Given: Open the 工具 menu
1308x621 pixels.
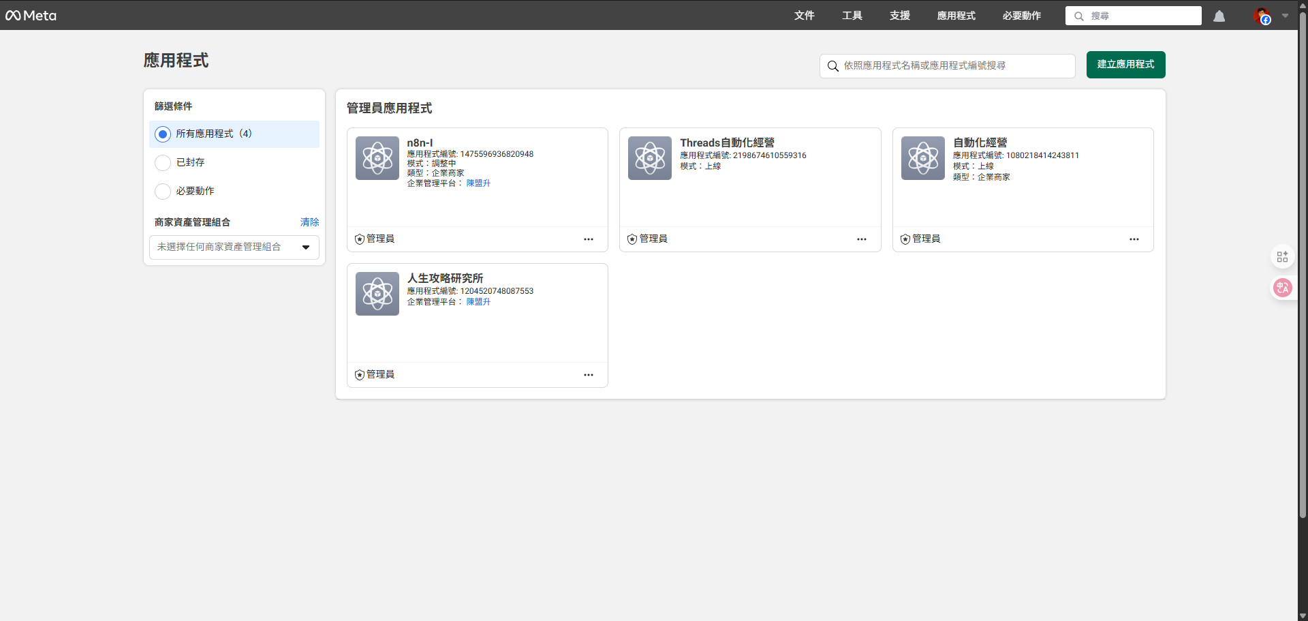Looking at the screenshot, I should tap(852, 15).
